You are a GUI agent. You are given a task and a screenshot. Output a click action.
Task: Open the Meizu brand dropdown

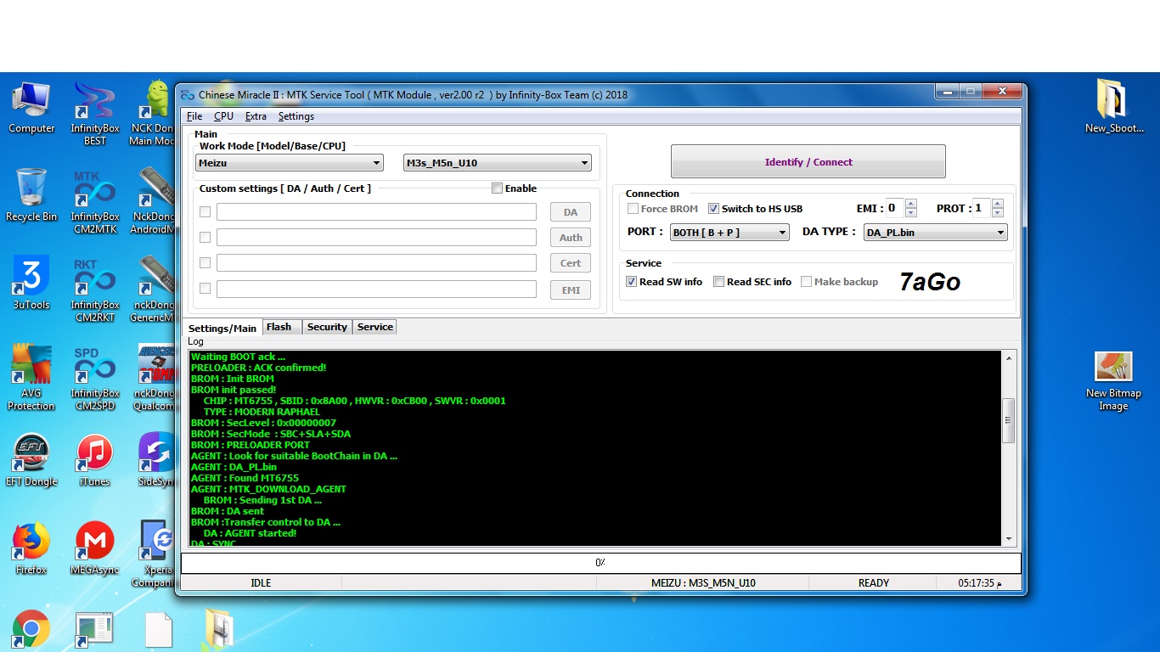pyautogui.click(x=289, y=163)
